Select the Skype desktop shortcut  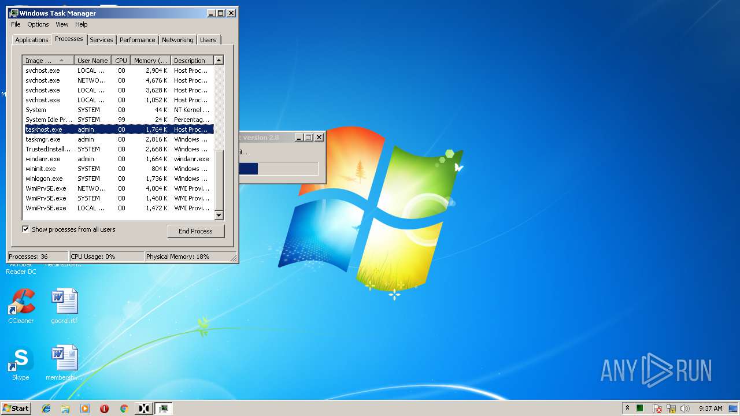21,363
